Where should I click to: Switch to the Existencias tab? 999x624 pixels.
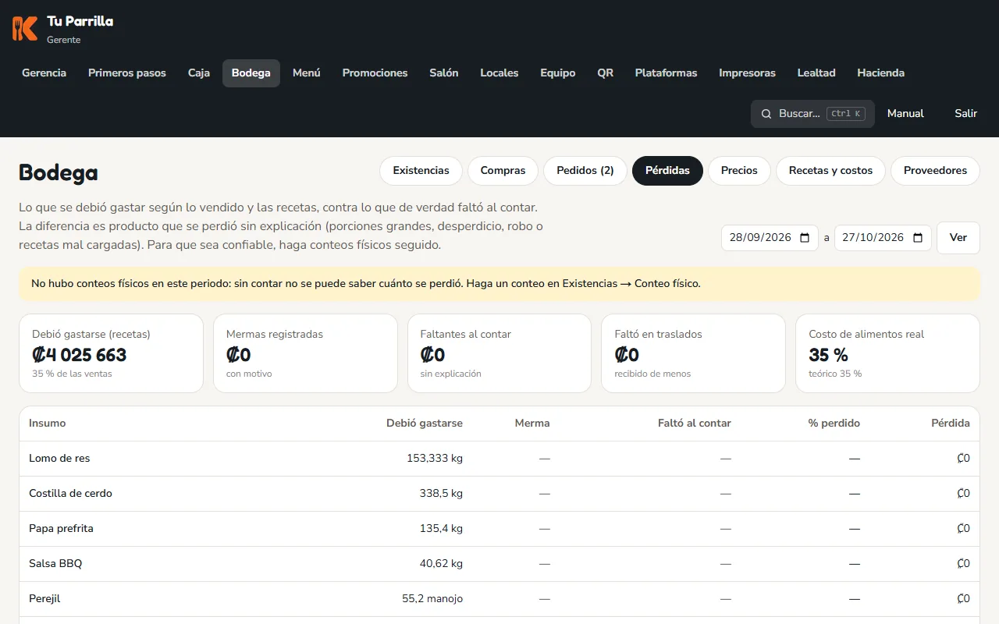point(421,171)
